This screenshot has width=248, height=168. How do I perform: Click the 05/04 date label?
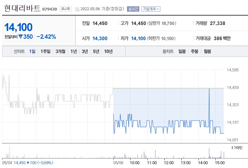7,163
